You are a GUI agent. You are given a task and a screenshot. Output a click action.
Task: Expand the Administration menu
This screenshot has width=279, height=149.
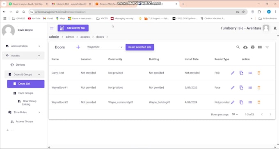pos(23,46)
